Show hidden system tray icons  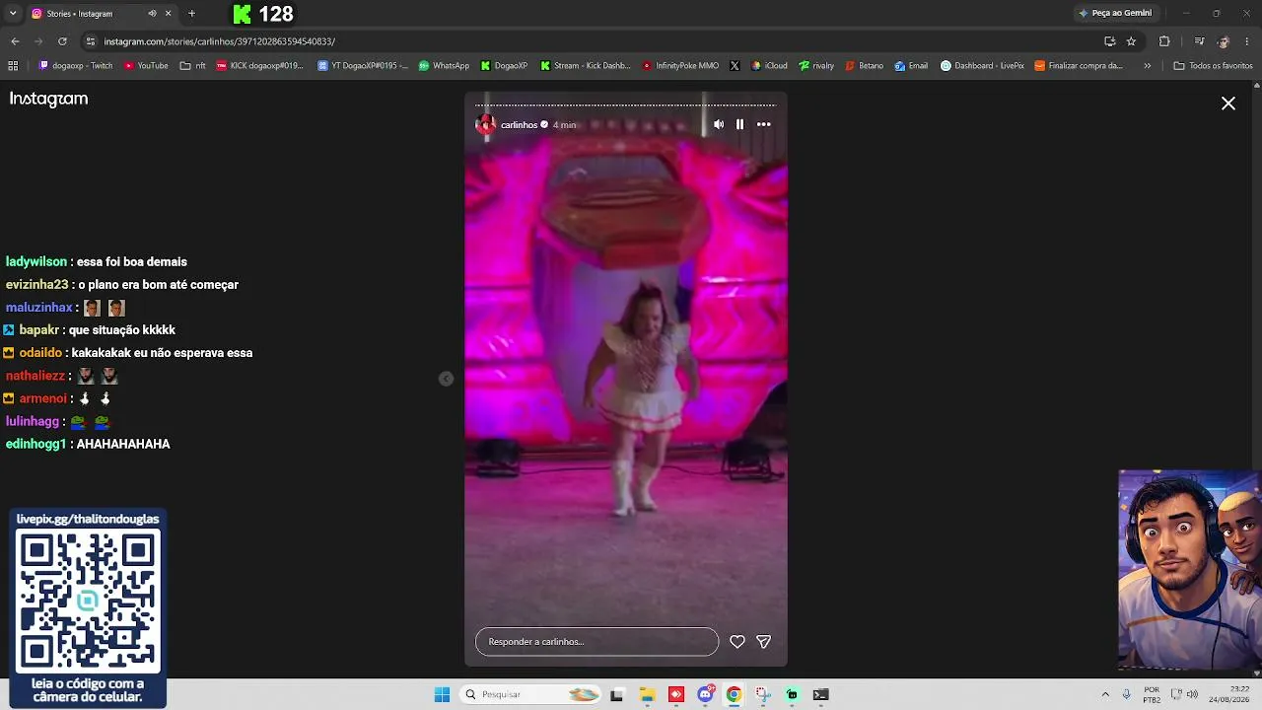(1105, 694)
